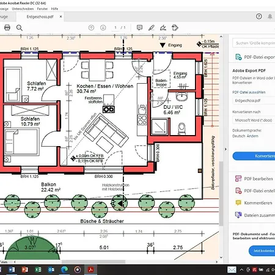Close the Erdgeschoss.pdf tab
The image size is (275, 275).
[61, 16]
